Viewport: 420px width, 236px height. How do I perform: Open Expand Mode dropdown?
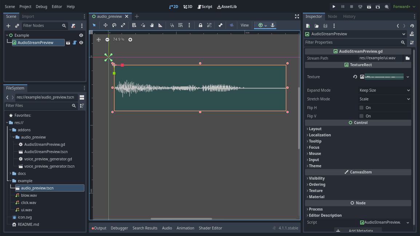click(385, 90)
